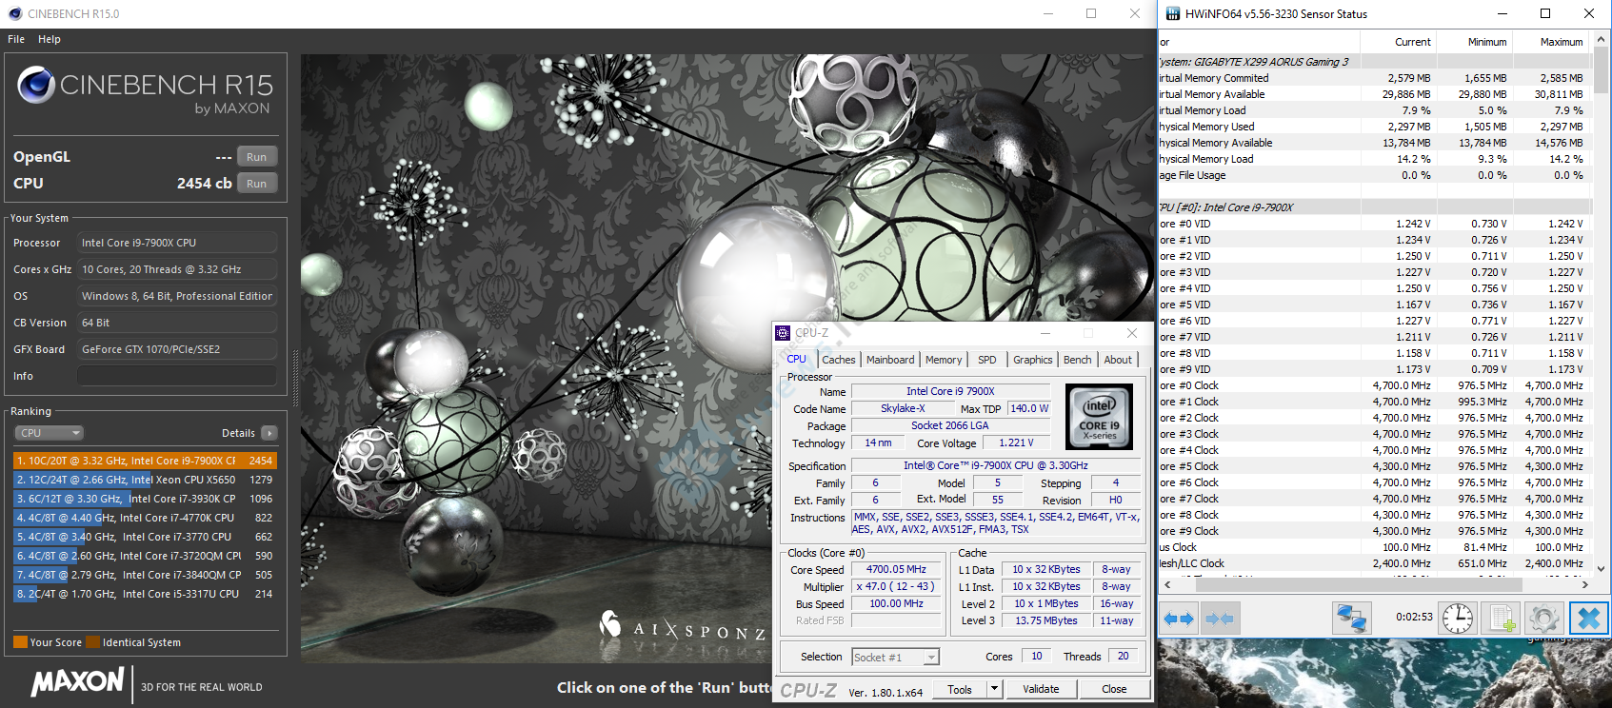Click the Core #0 VID row in HWiNFO
Viewport: 1612px width, 708px height.
1374,224
